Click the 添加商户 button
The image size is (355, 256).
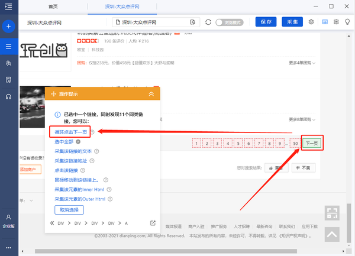(x=30, y=169)
